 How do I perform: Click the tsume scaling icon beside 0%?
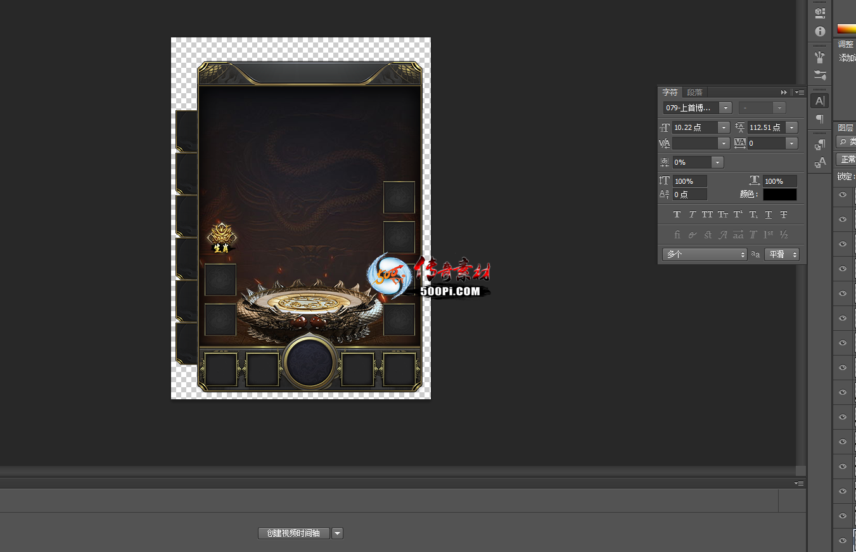pos(665,162)
